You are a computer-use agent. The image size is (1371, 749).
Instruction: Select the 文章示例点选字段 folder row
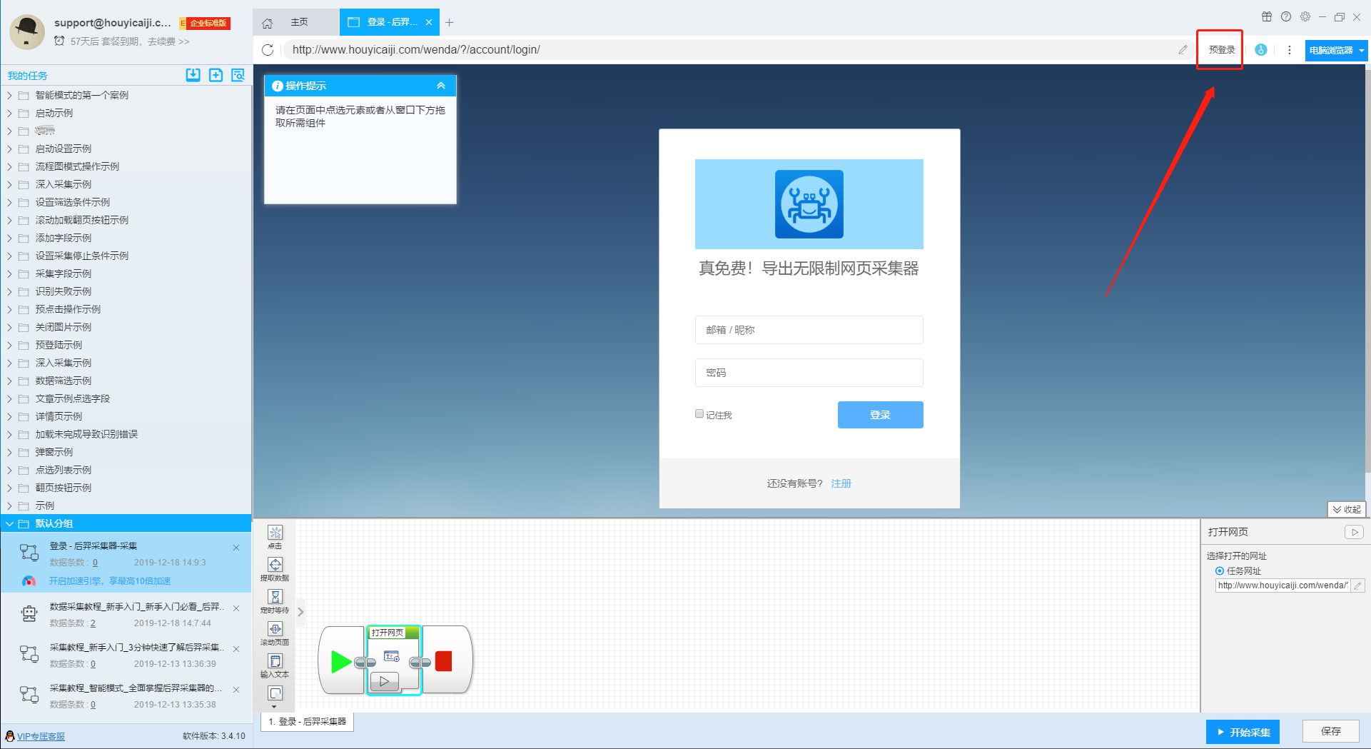coord(126,398)
